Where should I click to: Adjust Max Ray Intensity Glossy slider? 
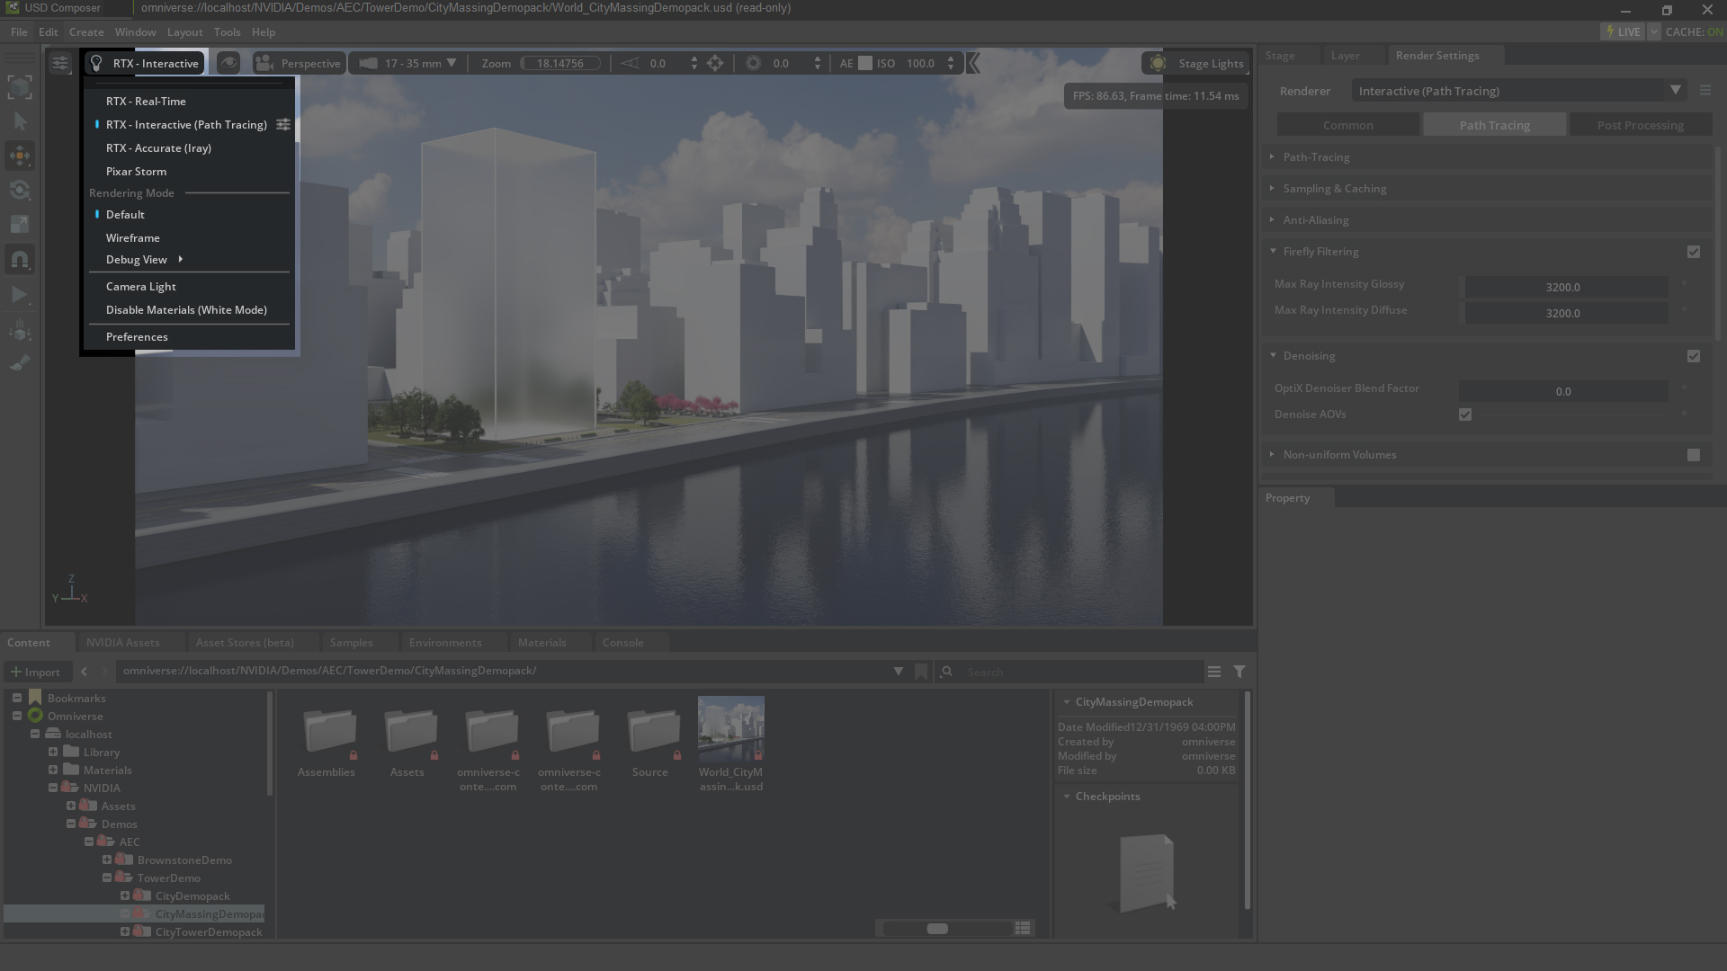pyautogui.click(x=1563, y=287)
